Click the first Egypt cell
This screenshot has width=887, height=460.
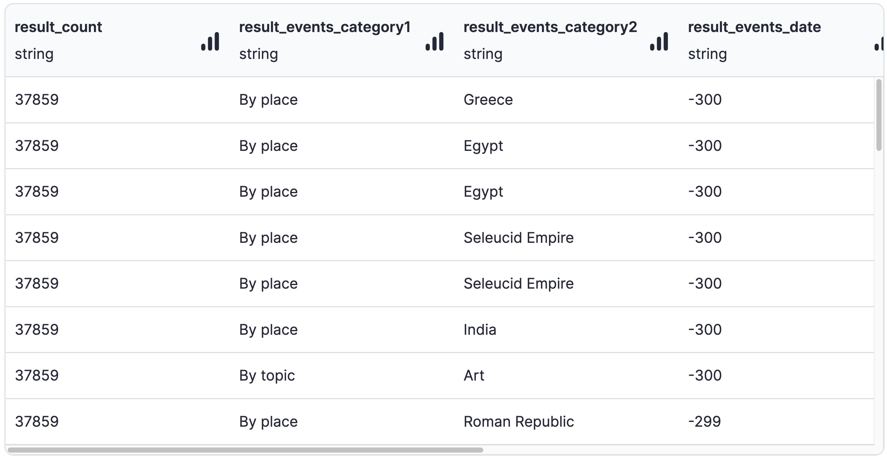(x=483, y=146)
